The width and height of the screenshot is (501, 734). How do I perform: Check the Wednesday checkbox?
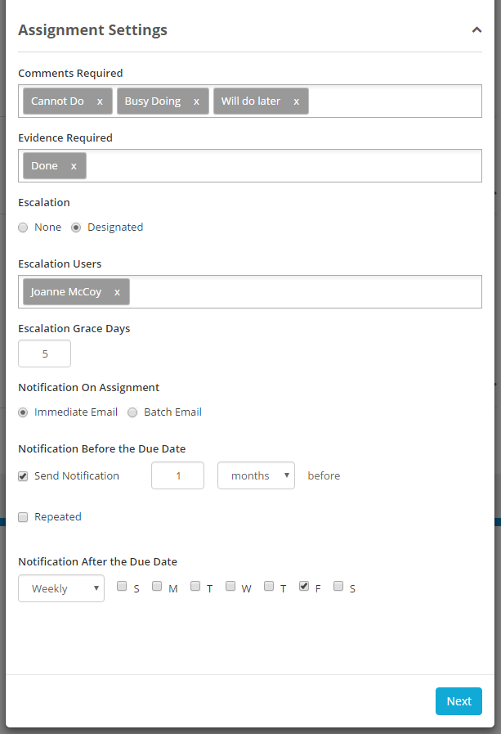point(230,586)
